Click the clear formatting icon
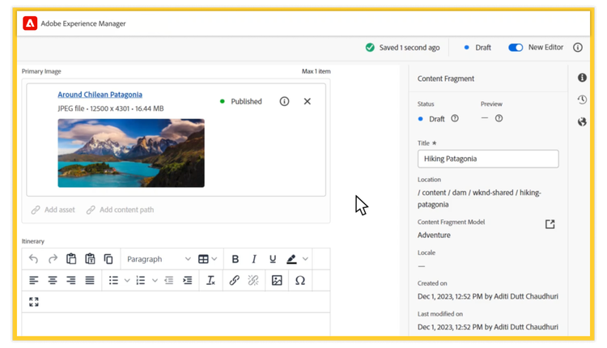Viewport: 607px width, 348px height. [x=210, y=280]
